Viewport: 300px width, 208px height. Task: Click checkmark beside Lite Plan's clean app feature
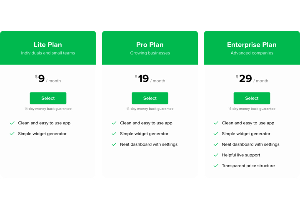click(x=12, y=123)
